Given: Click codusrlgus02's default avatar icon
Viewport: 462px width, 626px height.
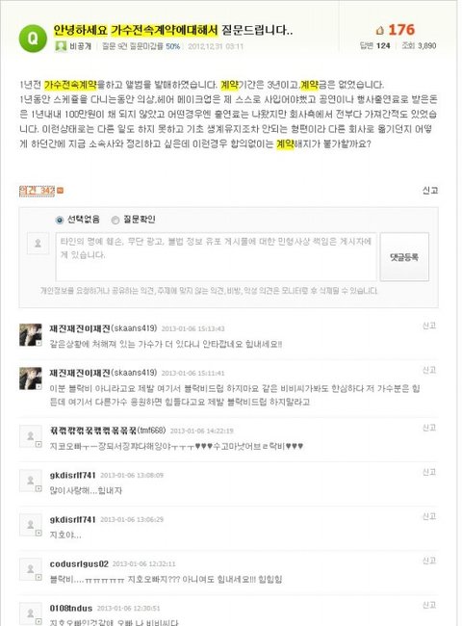Looking at the screenshot, I should 31,569.
